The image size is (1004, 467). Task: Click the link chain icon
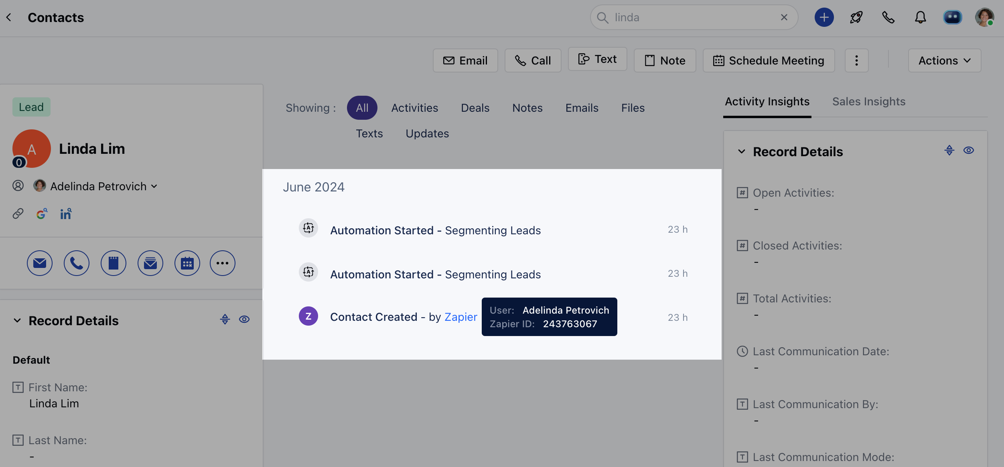18,213
